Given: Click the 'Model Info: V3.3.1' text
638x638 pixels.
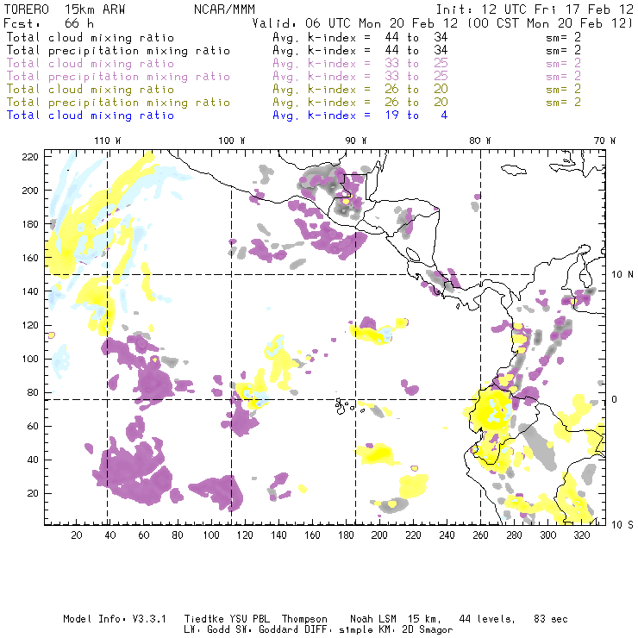Looking at the screenshot, I should tap(115, 619).
